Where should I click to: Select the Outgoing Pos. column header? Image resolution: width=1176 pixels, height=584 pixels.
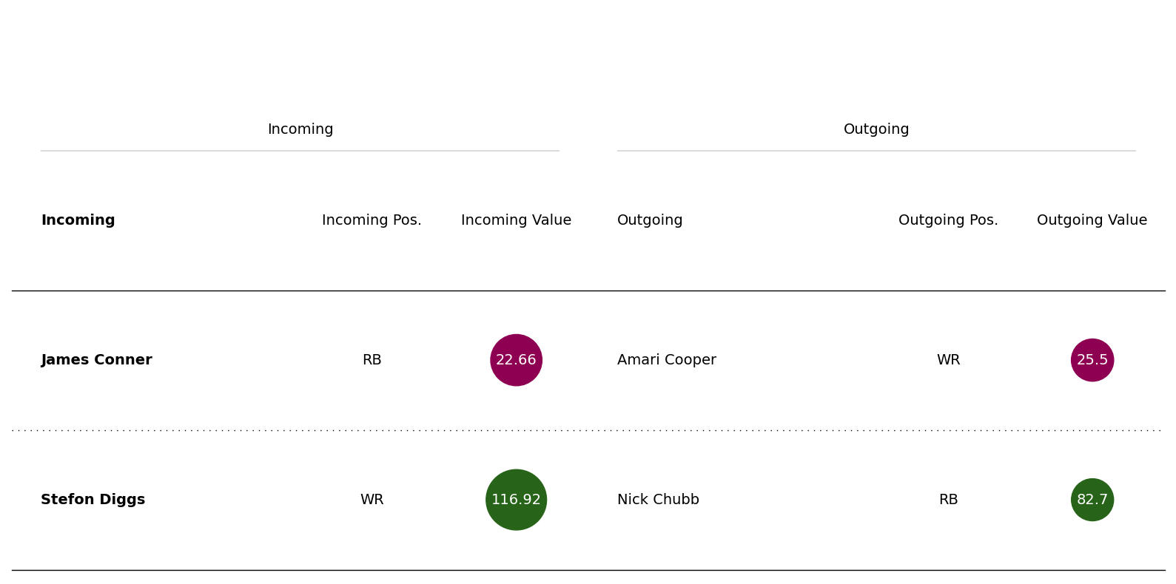point(947,220)
